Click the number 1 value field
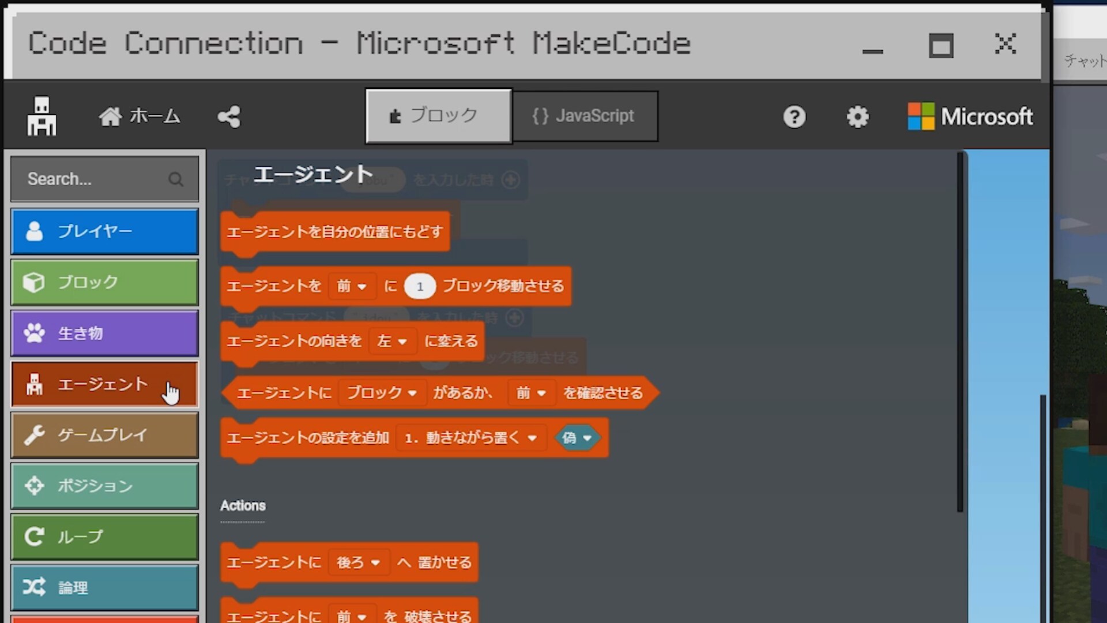Viewport: 1107px width, 623px height. point(419,287)
